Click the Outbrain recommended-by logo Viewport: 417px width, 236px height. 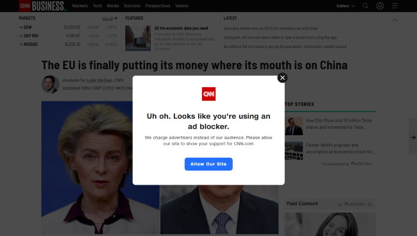[x=361, y=164]
